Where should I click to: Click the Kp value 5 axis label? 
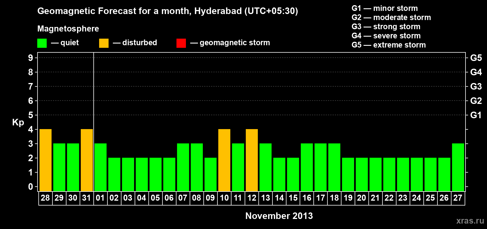[31, 115]
